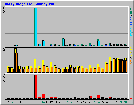Select day 12 on the x-axis
This screenshot has width=134, height=105.
pos(51,102)
